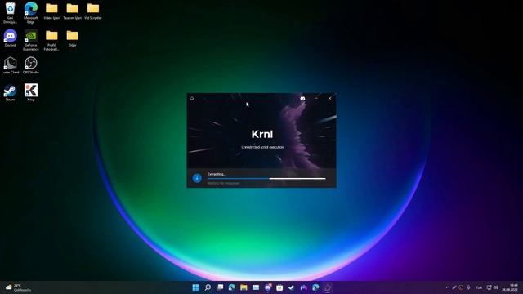Open the Discord link icon in Krnl window
The height and width of the screenshot is (294, 523).
pyautogui.click(x=302, y=98)
